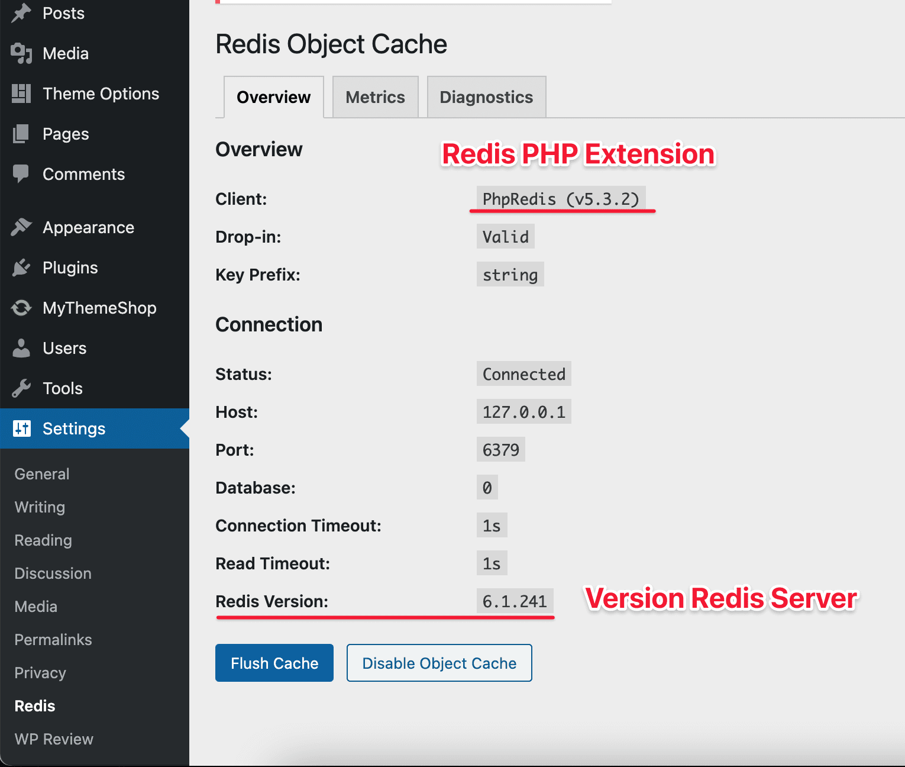Click the Pages stacked-sheets icon
905x767 pixels.
click(x=21, y=134)
